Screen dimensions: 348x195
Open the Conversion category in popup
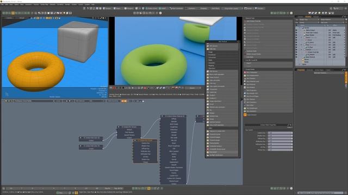coord(222,57)
